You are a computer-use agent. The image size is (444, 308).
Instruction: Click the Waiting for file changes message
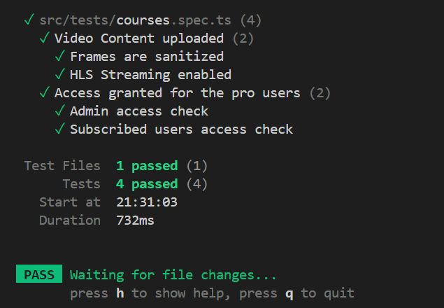[x=173, y=275]
